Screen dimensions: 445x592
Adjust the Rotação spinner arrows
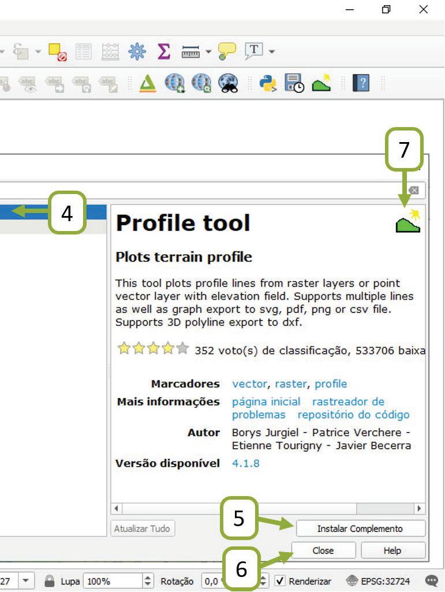pos(264,580)
